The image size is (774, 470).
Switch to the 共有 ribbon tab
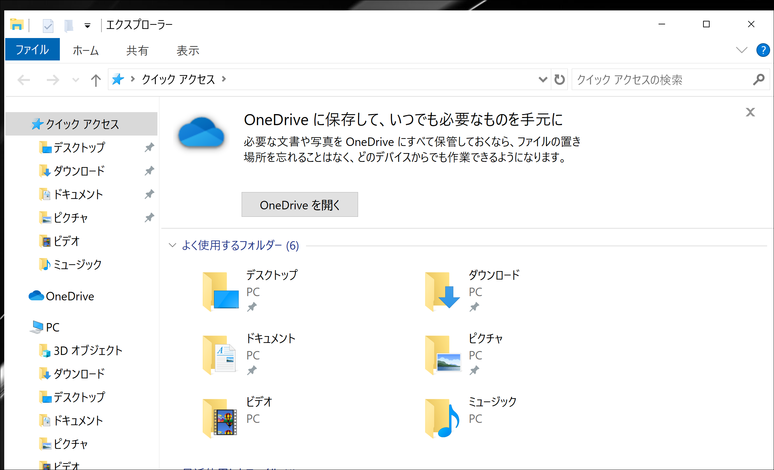click(x=137, y=50)
